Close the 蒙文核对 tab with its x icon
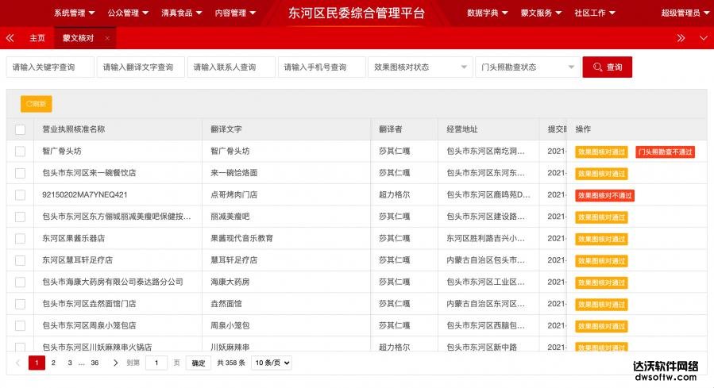Screen dimensions: 714x388 tap(107, 38)
